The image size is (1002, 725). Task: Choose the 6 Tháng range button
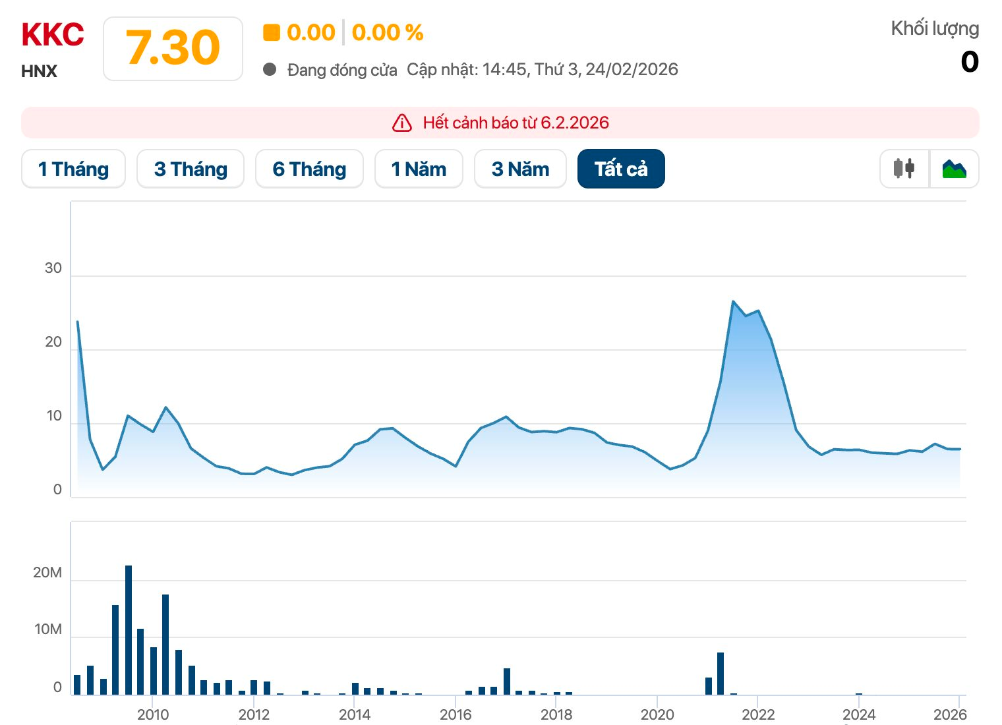(309, 169)
